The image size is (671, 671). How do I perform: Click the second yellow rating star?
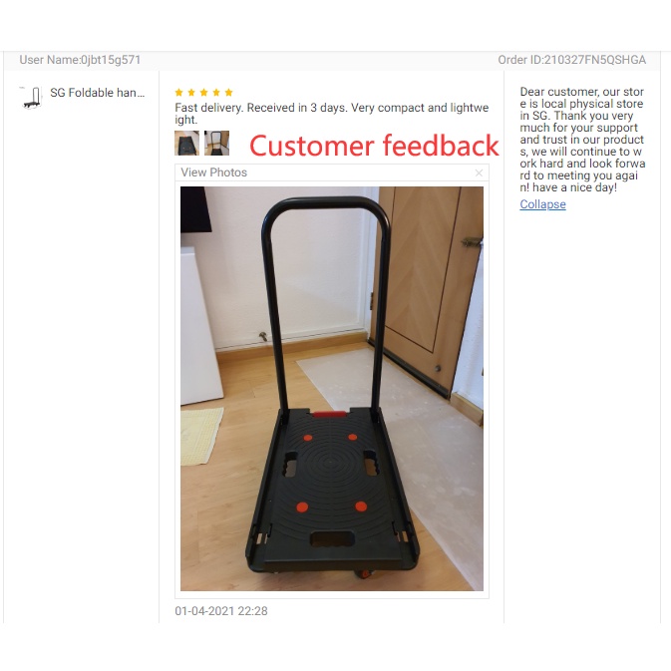[191, 93]
